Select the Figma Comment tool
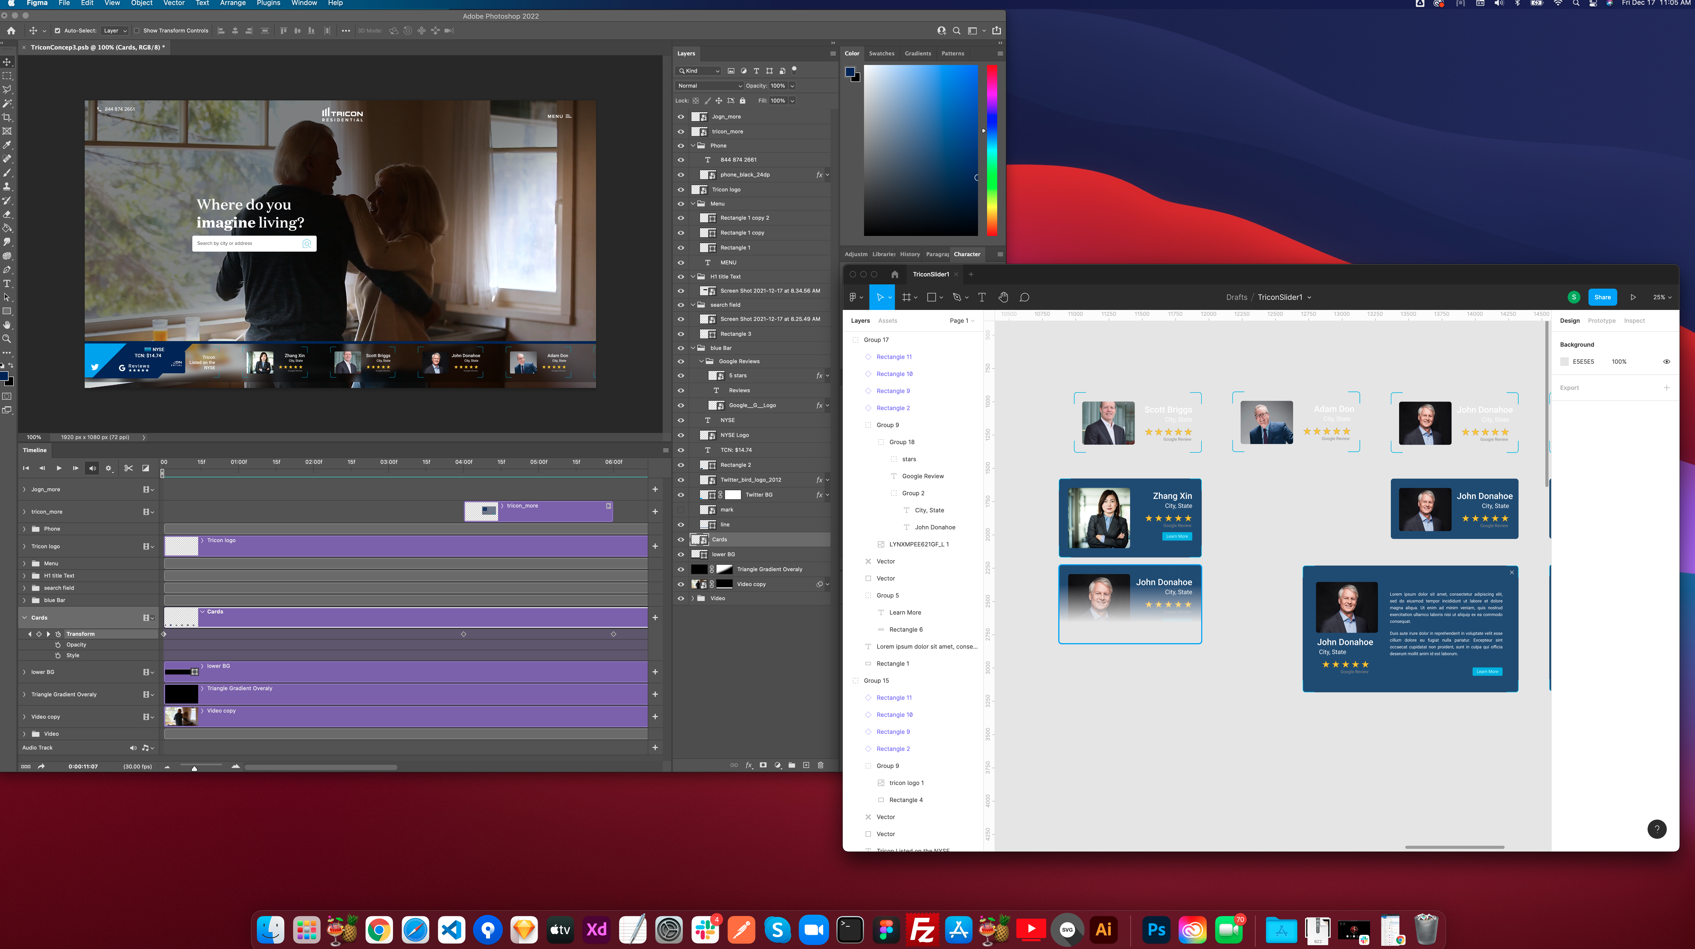 pos(1025,297)
